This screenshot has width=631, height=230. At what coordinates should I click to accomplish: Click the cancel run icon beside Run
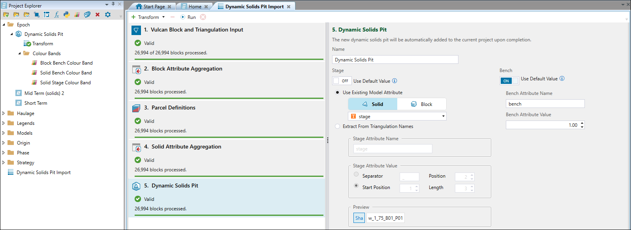click(203, 17)
